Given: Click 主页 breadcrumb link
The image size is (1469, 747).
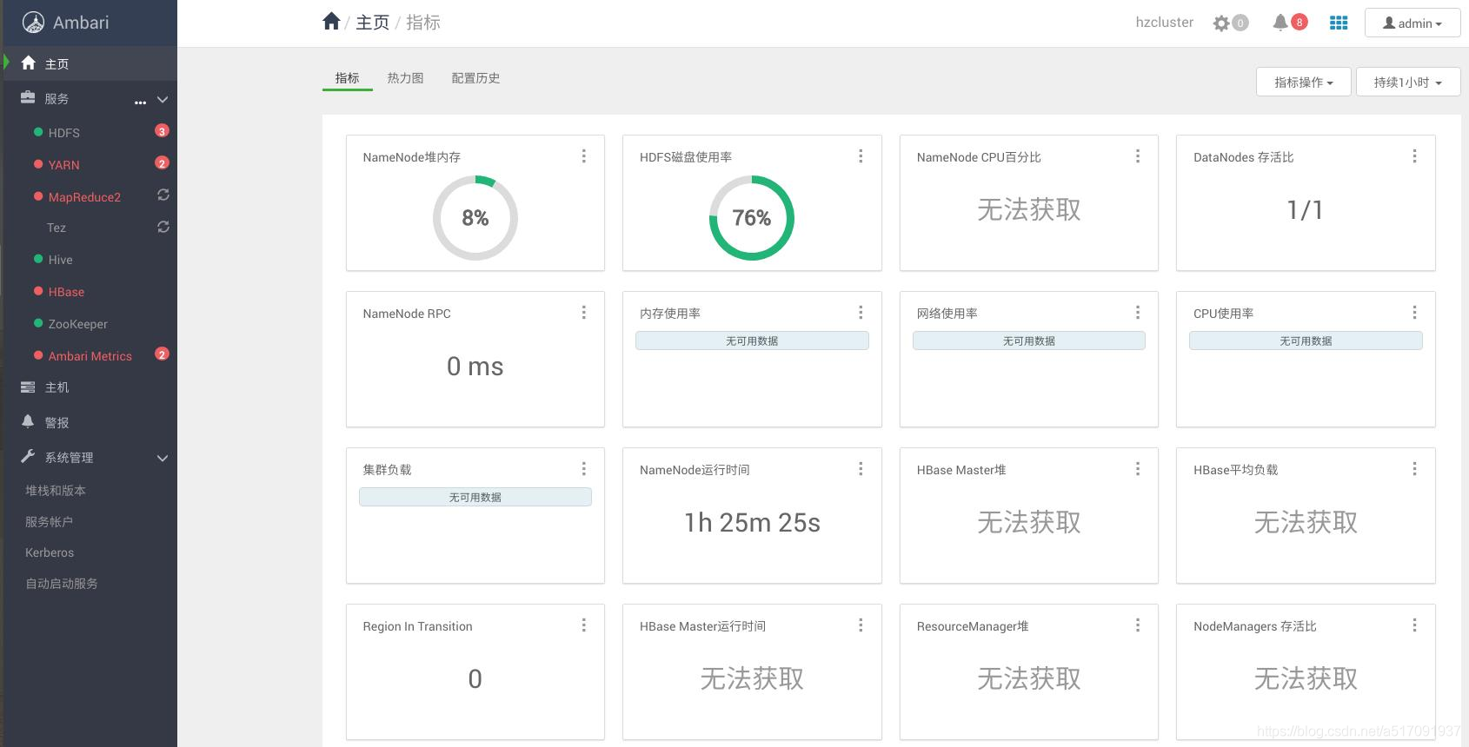Looking at the screenshot, I should pyautogui.click(x=372, y=23).
